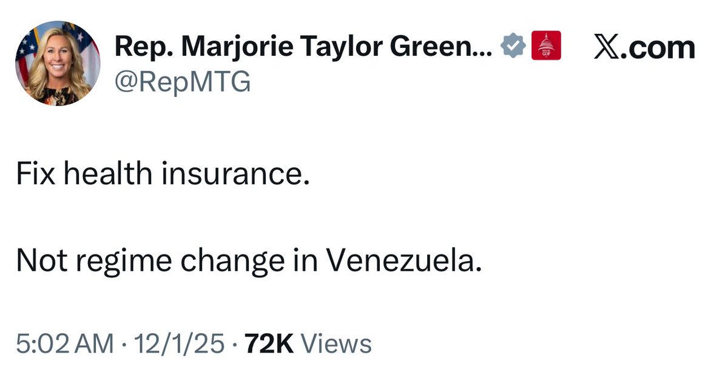This screenshot has width=728, height=381.
Task: Select the "Fix health insurance." line
Action: [x=163, y=175]
